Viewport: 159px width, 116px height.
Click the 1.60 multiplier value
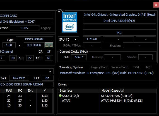pos(9,45)
